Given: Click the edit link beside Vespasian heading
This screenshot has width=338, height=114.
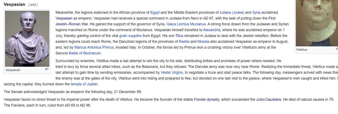Looking at the screenshot, I should coord(33,5).
